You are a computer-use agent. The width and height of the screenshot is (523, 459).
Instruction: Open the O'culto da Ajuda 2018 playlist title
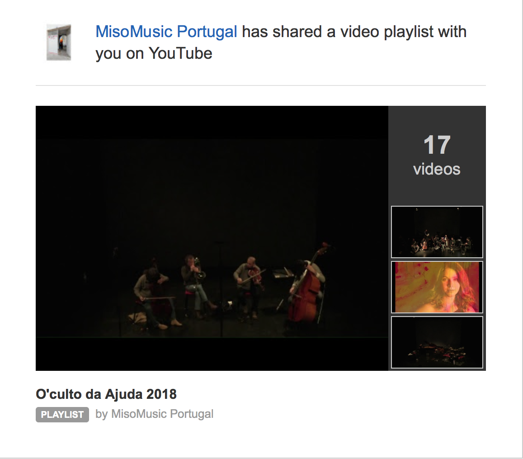click(106, 394)
